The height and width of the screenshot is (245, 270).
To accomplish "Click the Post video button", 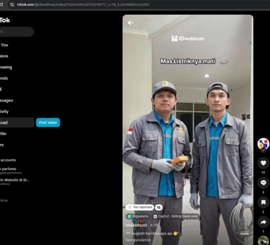I will point(48,122).
